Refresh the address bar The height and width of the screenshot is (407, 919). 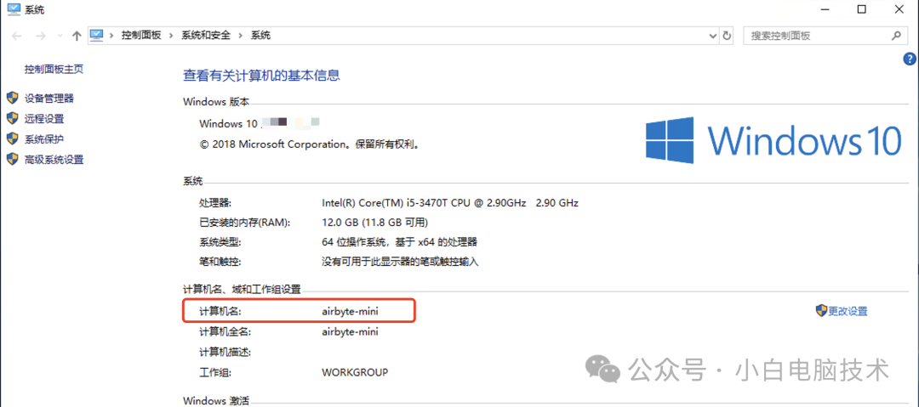click(728, 36)
